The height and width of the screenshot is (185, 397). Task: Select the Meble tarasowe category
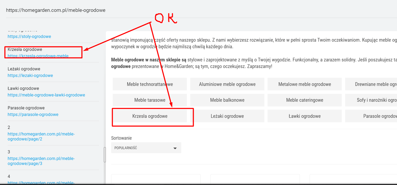click(x=150, y=100)
